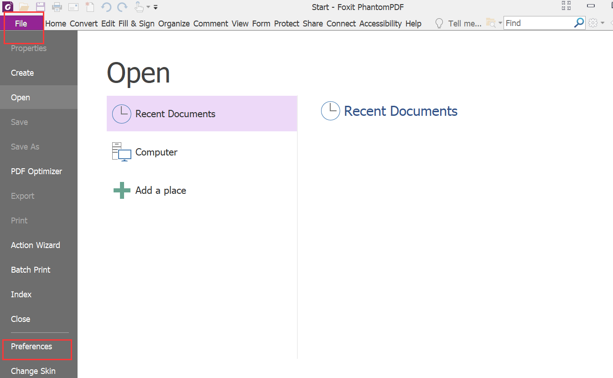Viewport: 613px width, 378px height.
Task: Select the Protect tab
Action: 287,24
